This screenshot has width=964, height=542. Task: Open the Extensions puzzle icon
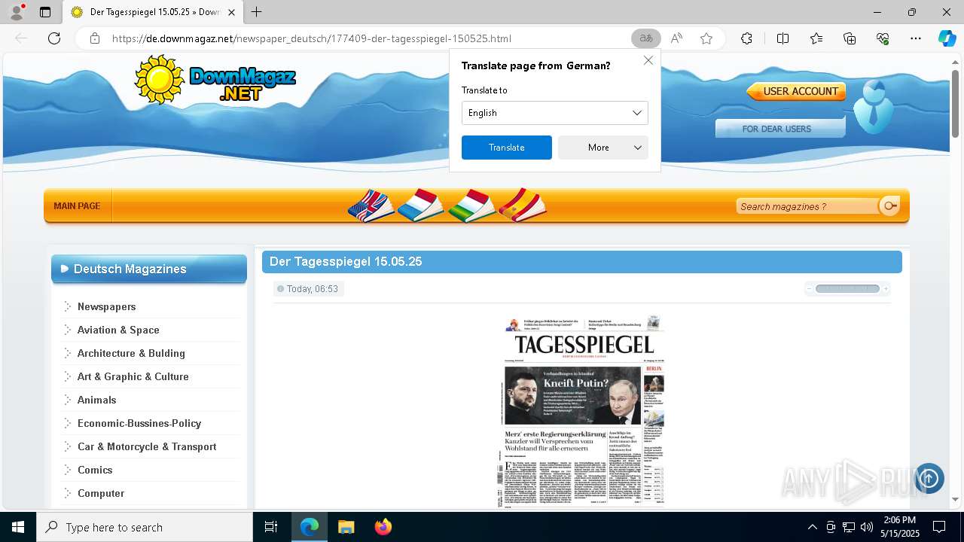[746, 38]
